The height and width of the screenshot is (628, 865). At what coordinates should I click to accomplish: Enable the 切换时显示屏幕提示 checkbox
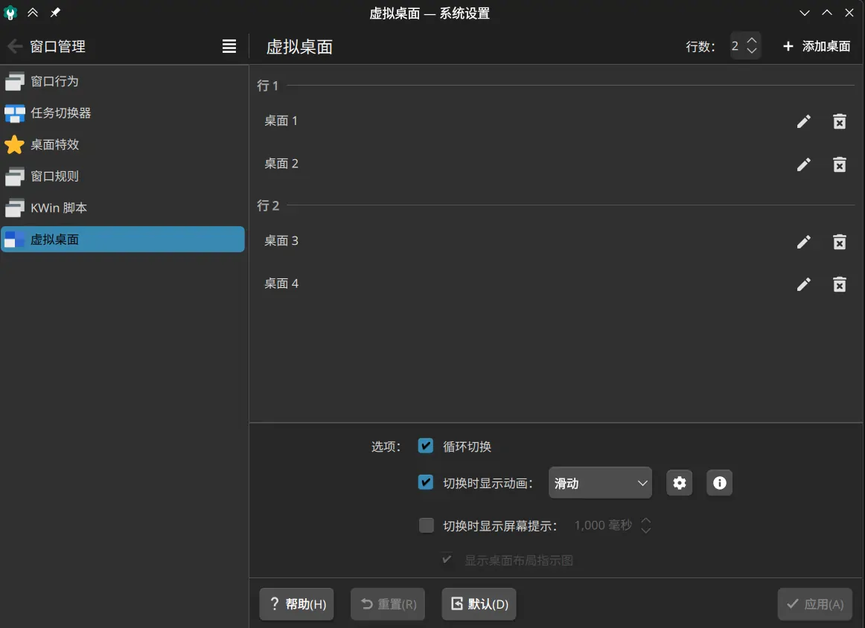(x=427, y=525)
